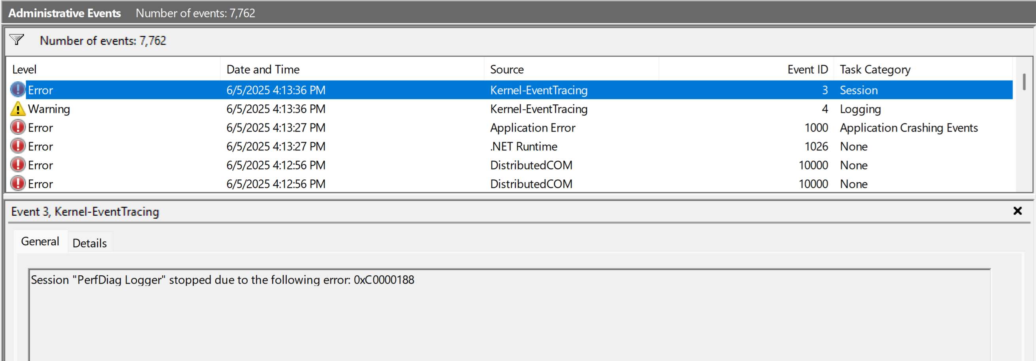Open the General tab
Image resolution: width=1036 pixels, height=361 pixels.
coord(40,242)
